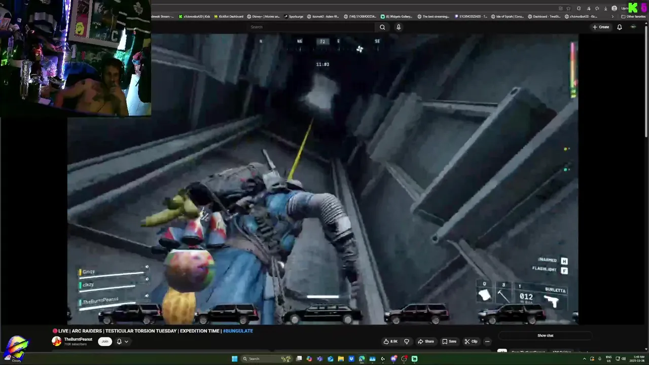This screenshot has height=365, width=649.
Task: Open ENG US language switcher
Action: coord(608,359)
